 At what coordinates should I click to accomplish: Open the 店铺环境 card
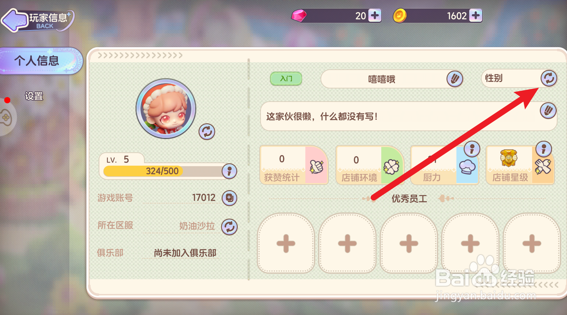coord(370,165)
